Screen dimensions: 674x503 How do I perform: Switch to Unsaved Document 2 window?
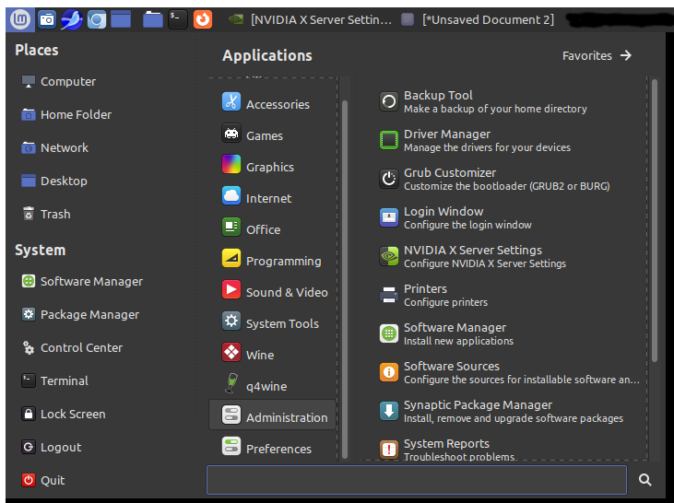tap(478, 19)
